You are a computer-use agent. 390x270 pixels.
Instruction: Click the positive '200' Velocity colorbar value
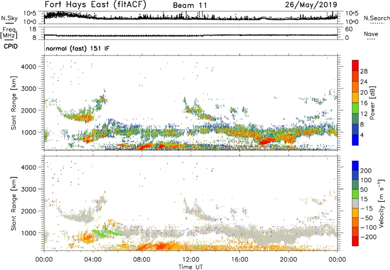click(366, 171)
